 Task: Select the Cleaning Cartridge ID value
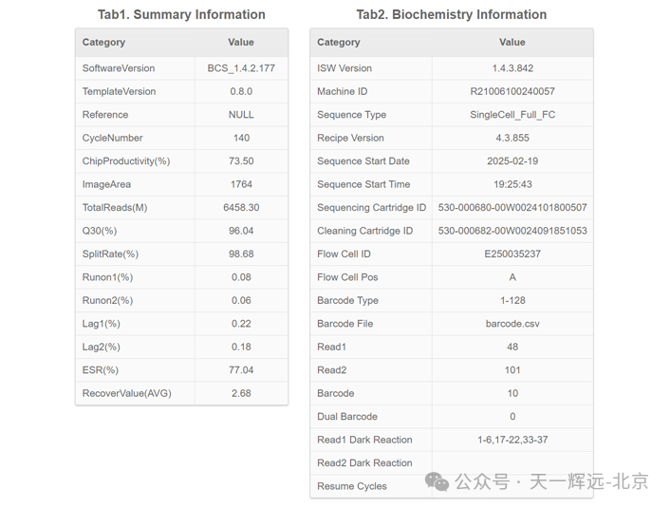512,231
